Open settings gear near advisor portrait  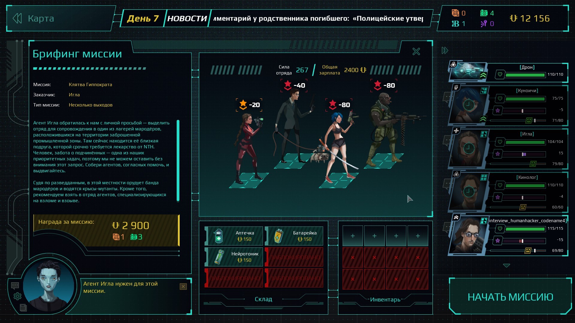pyautogui.click(x=17, y=296)
